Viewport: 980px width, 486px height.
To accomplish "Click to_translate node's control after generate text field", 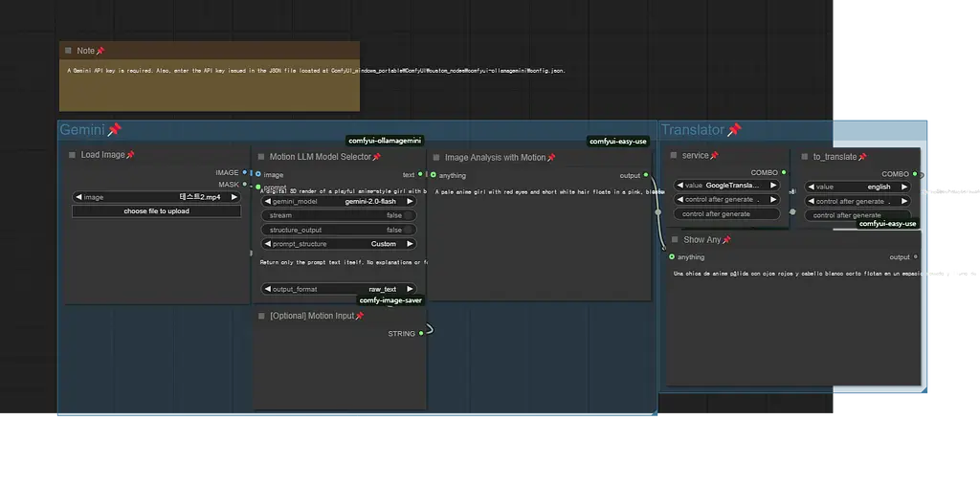I will [857, 215].
